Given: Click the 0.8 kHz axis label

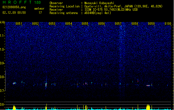Looking at the screenshot, I should (x=2, y=77).
